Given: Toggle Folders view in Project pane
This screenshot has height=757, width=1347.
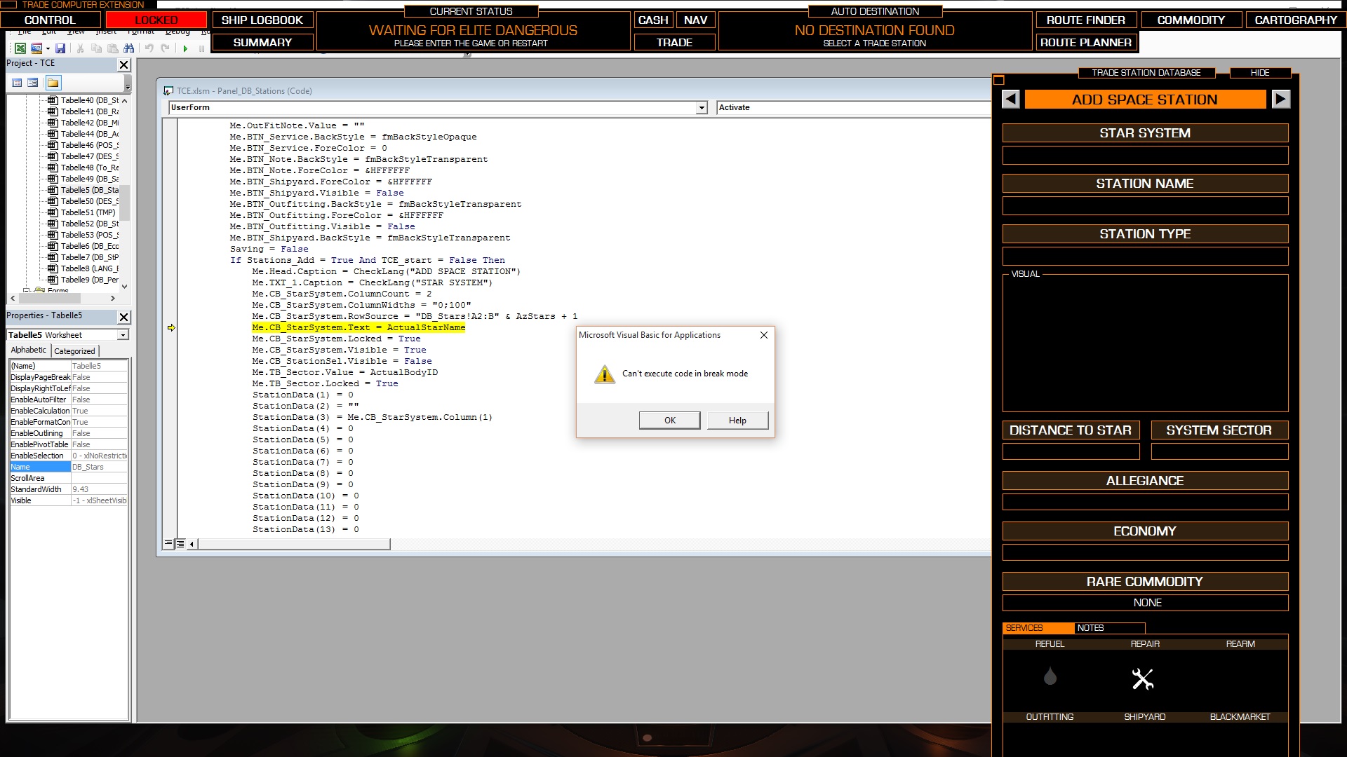Looking at the screenshot, I should point(53,83).
